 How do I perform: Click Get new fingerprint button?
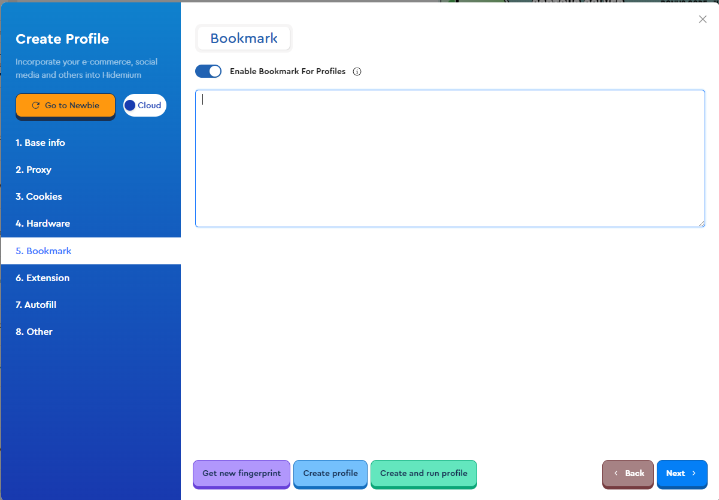coord(241,473)
